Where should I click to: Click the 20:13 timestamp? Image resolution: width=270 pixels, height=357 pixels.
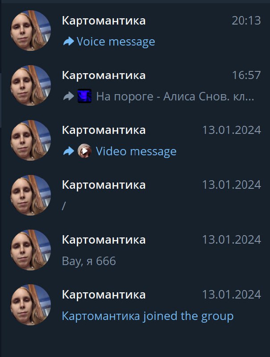(x=246, y=21)
